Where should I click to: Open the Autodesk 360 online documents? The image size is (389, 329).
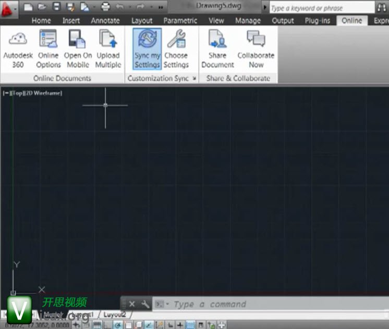click(x=18, y=49)
